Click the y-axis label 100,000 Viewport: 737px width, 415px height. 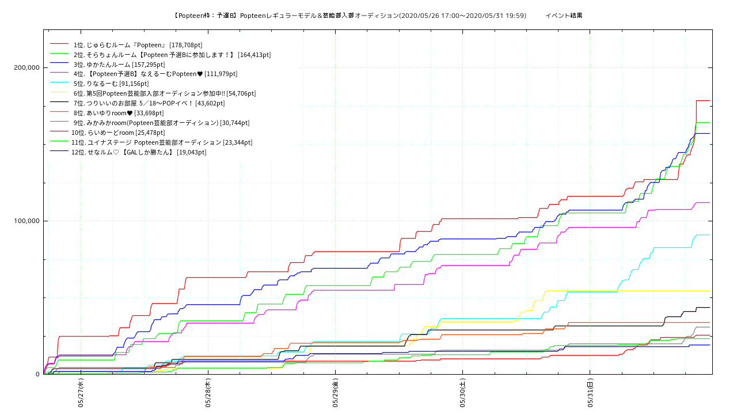[26, 221]
